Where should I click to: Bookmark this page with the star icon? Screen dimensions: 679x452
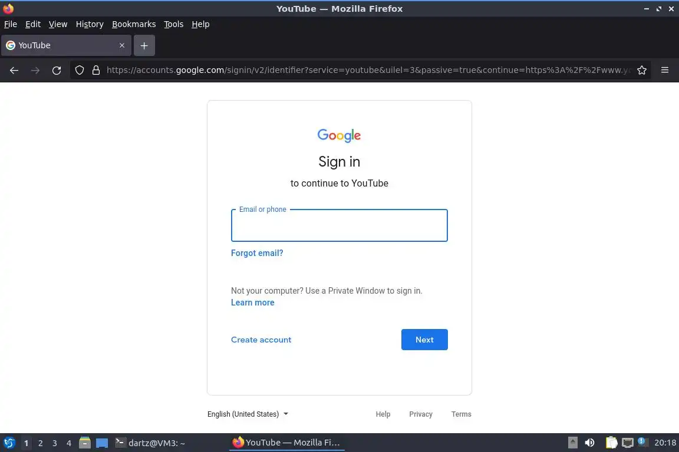pyautogui.click(x=642, y=70)
